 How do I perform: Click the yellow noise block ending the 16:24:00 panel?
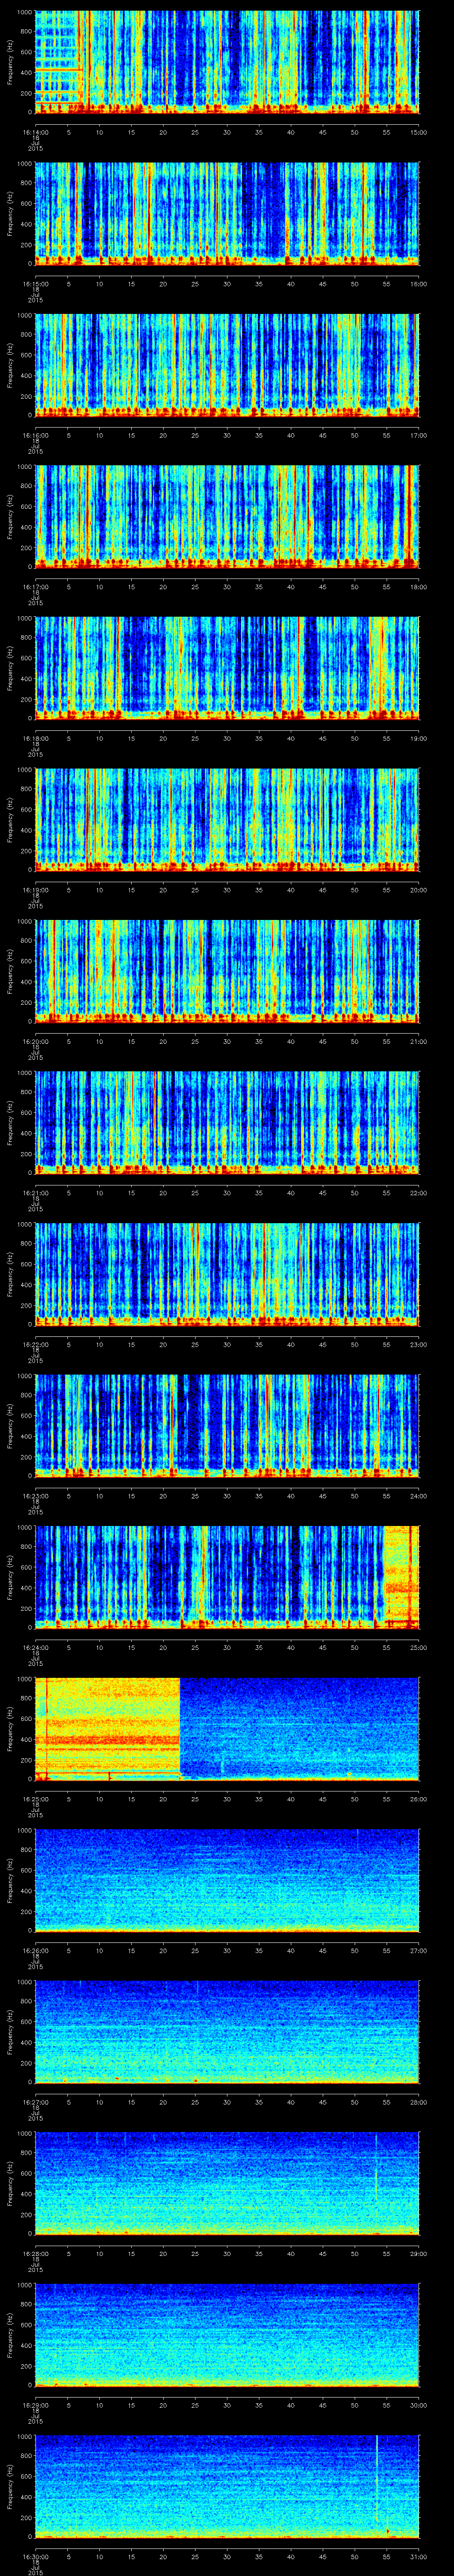coord(400,1577)
